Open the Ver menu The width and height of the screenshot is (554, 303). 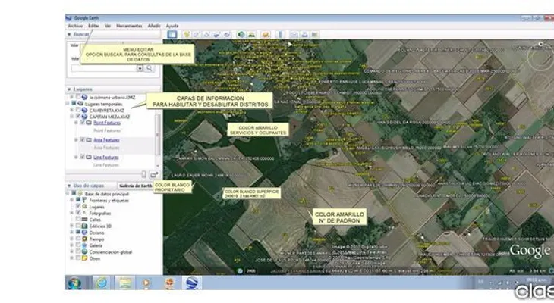click(x=108, y=26)
